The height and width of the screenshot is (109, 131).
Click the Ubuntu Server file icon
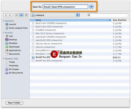click(33, 44)
